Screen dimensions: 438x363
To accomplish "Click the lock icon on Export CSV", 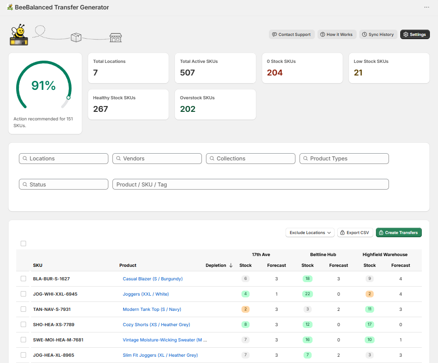I will (x=343, y=232).
